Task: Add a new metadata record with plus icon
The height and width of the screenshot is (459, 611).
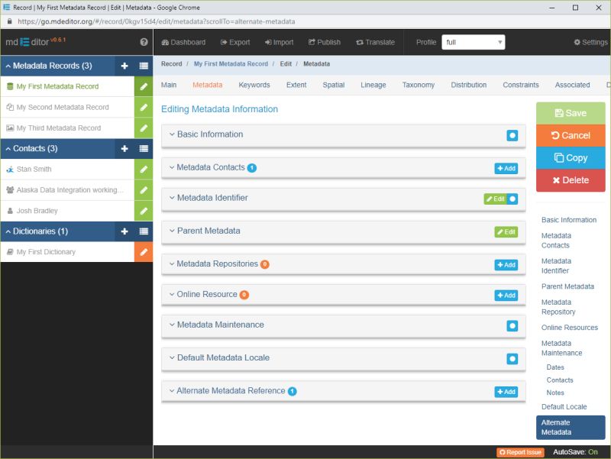Action: pos(124,66)
